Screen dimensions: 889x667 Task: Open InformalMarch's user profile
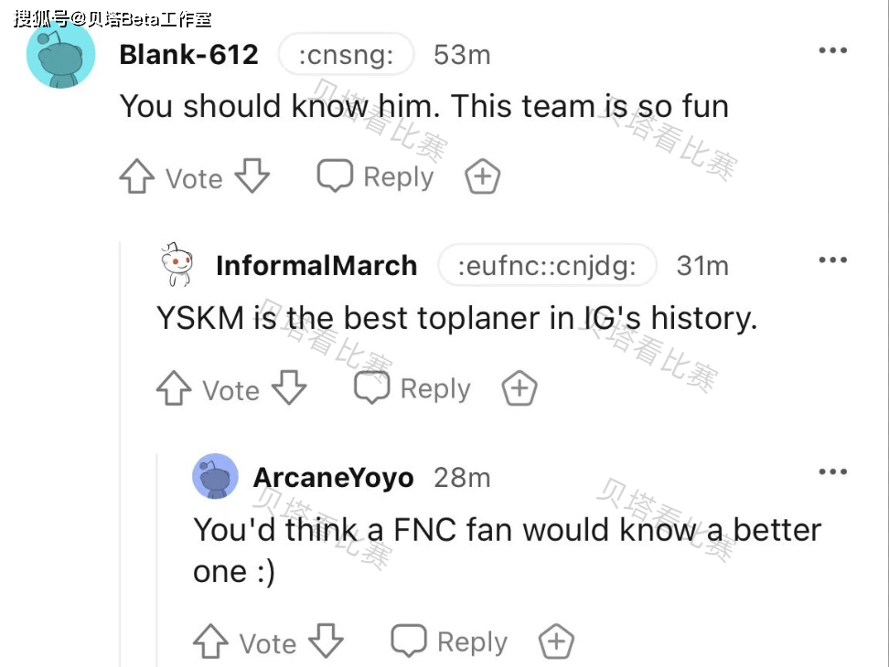pyautogui.click(x=316, y=266)
